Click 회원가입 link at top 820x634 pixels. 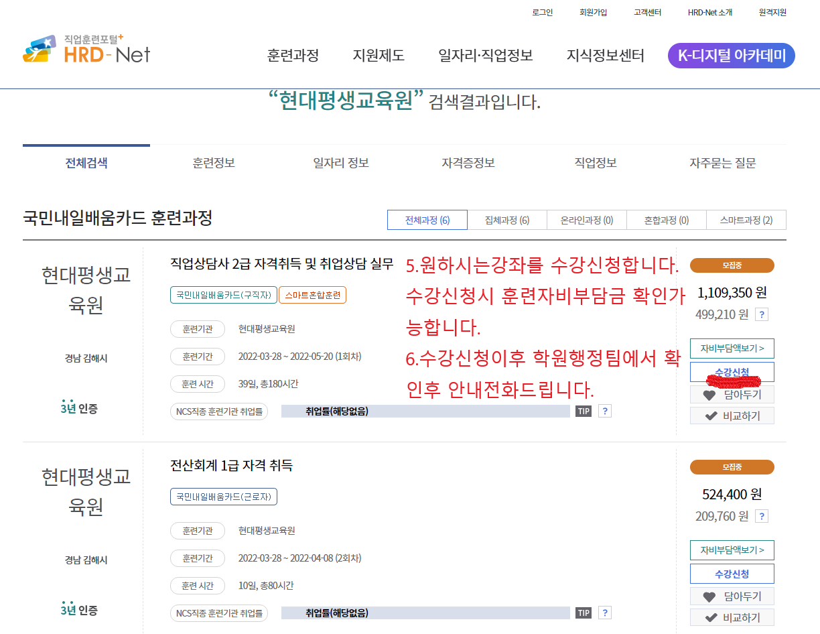593,12
